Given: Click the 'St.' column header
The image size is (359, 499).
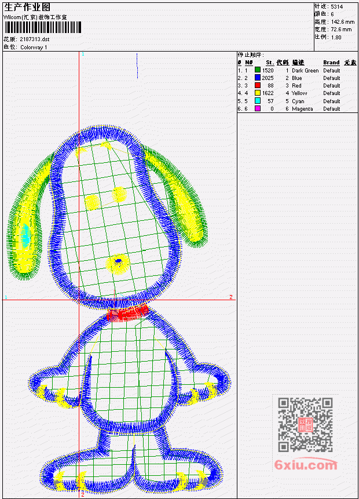Looking at the screenshot, I should [270, 63].
